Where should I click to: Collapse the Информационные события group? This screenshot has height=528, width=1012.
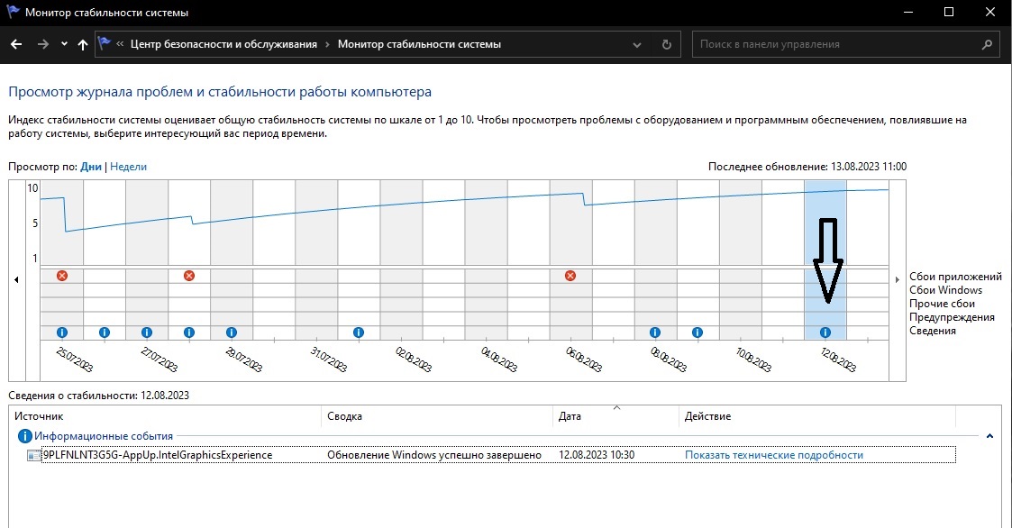(989, 436)
